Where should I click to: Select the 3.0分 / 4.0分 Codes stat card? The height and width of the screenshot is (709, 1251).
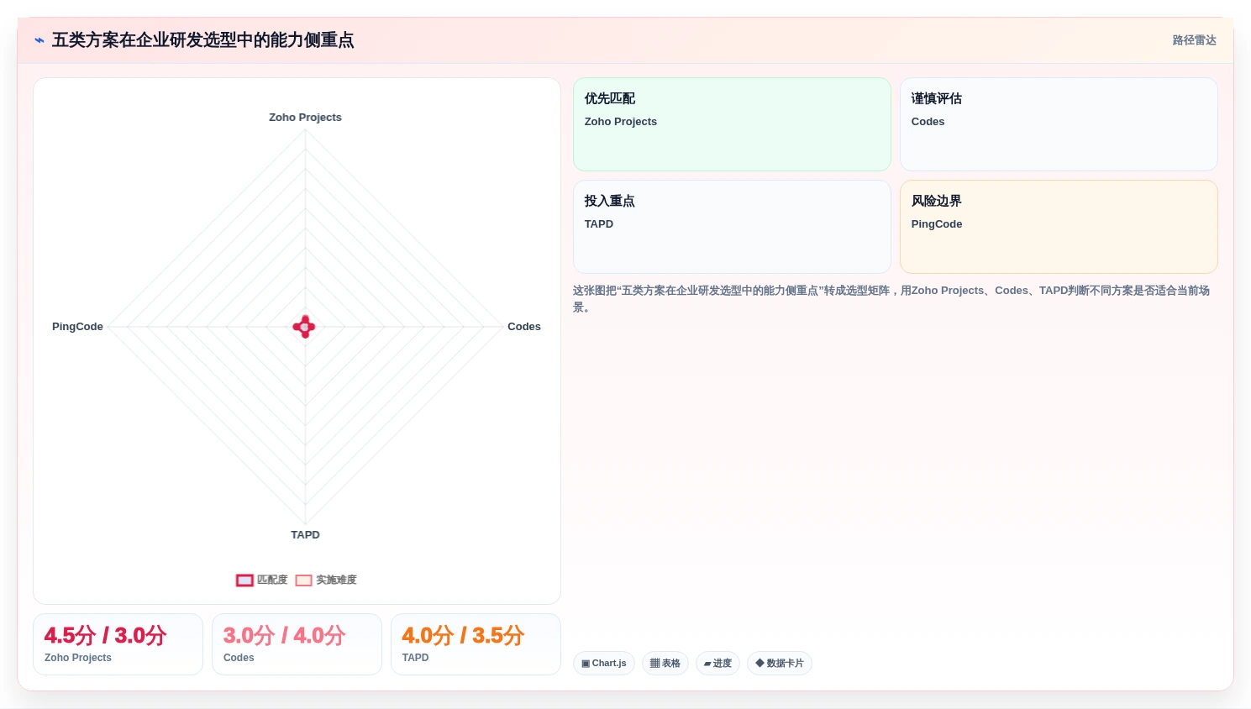[x=297, y=644]
